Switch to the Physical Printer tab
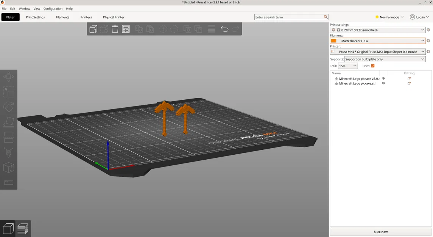 [114, 17]
